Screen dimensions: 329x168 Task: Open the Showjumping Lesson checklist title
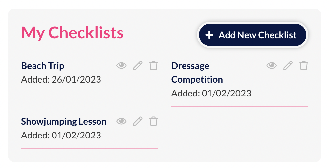64,122
